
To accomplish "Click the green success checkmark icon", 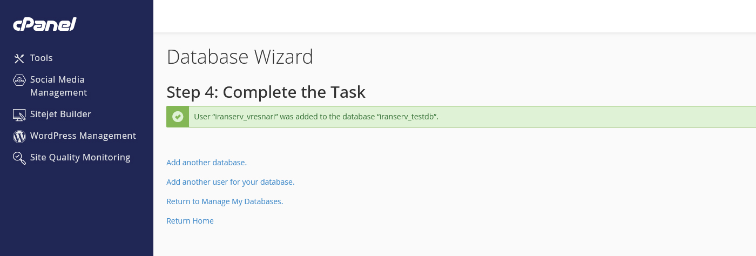I will tap(178, 117).
